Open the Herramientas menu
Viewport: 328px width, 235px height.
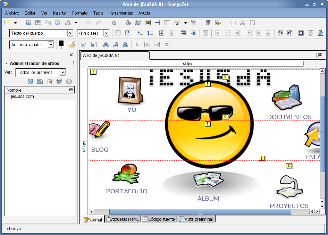(x=121, y=13)
